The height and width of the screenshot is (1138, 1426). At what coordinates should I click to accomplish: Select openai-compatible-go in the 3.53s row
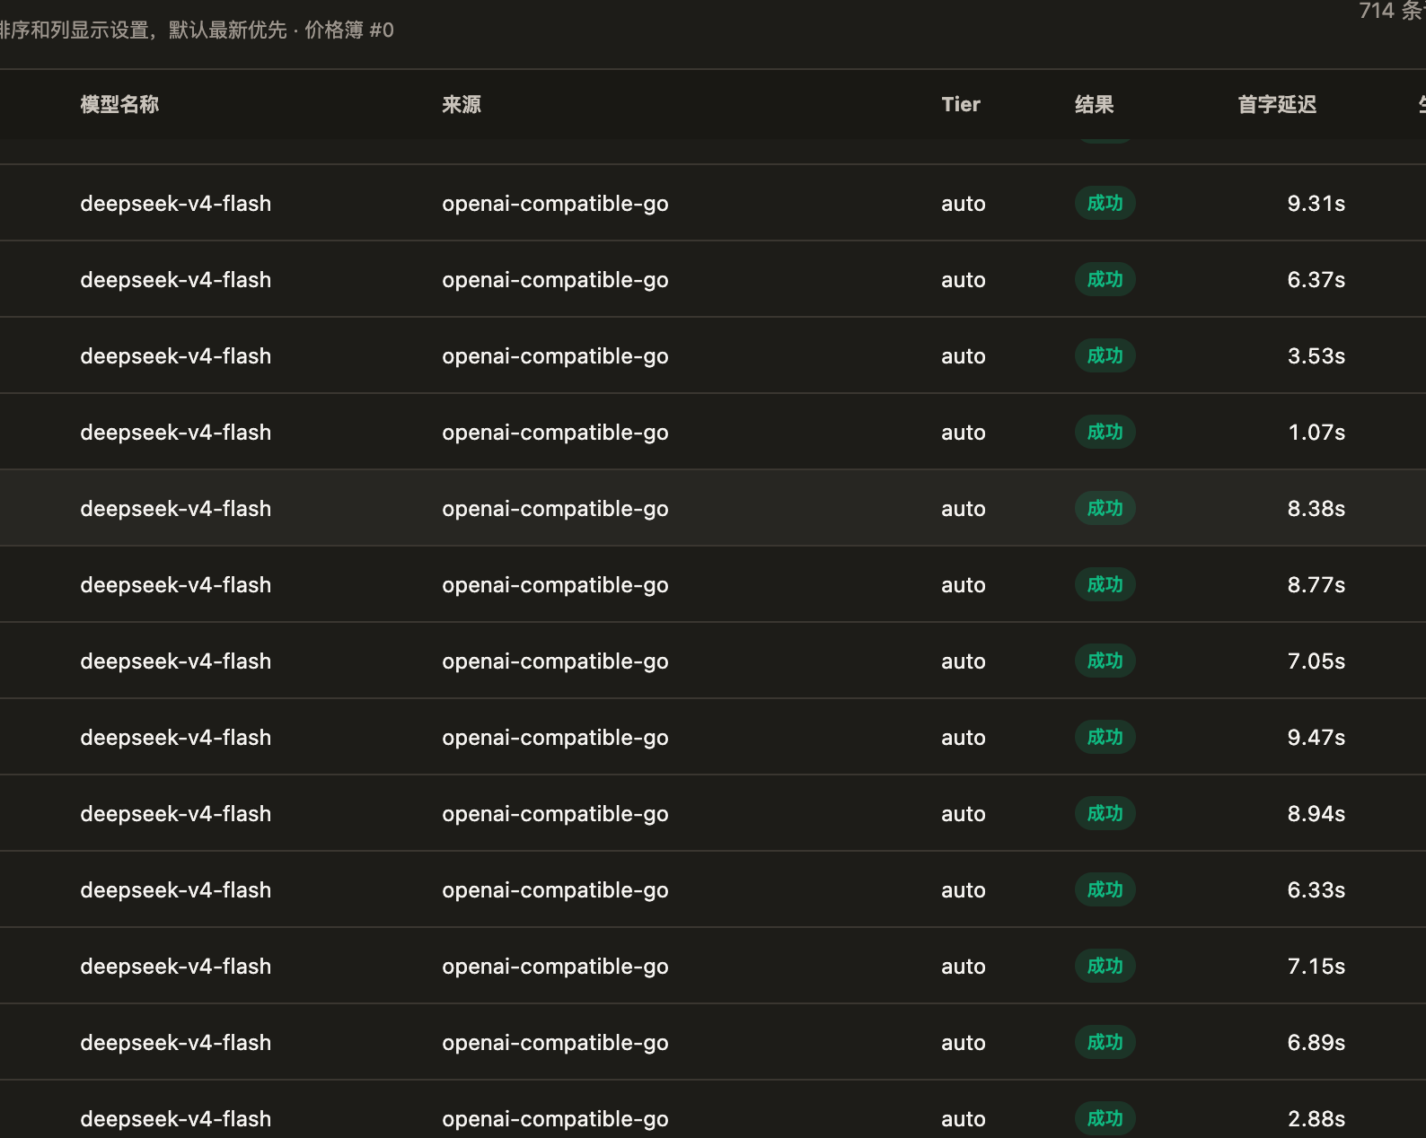point(555,356)
